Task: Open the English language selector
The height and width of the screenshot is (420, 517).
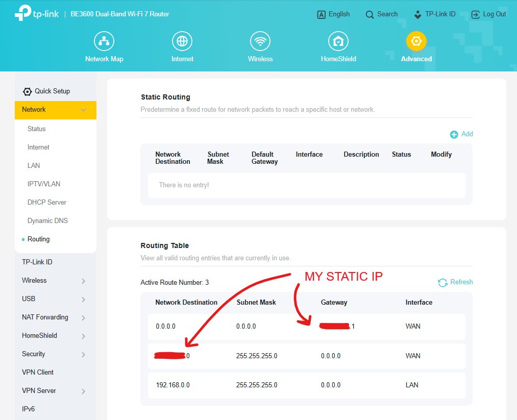Action: (333, 14)
